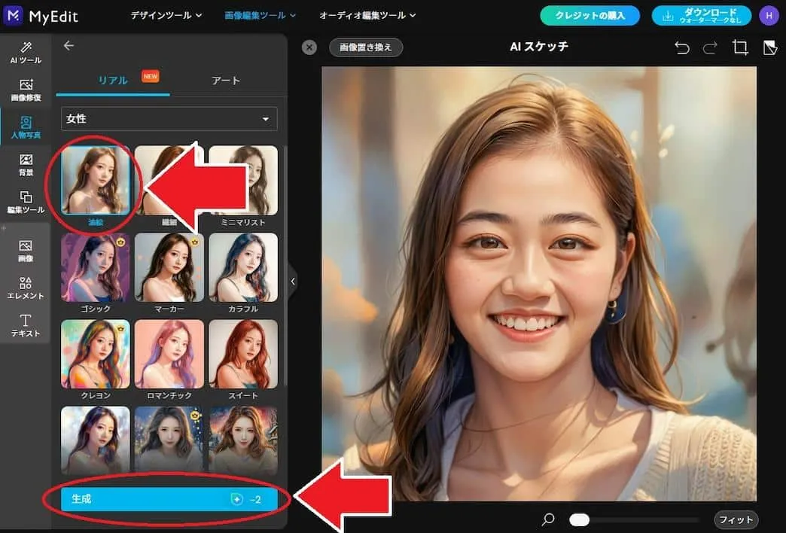
Task: Click the 生成 (Generate) button
Action: [x=169, y=498]
